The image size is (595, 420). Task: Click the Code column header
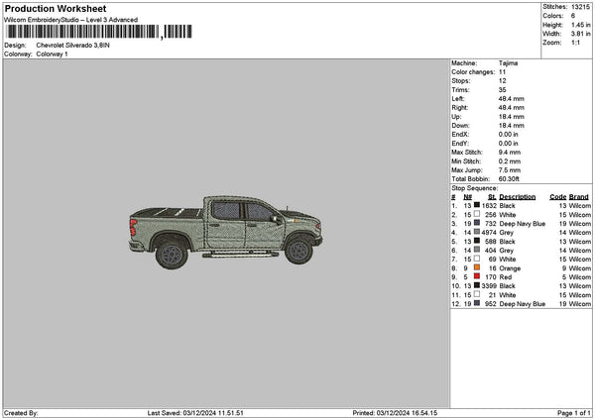point(557,196)
